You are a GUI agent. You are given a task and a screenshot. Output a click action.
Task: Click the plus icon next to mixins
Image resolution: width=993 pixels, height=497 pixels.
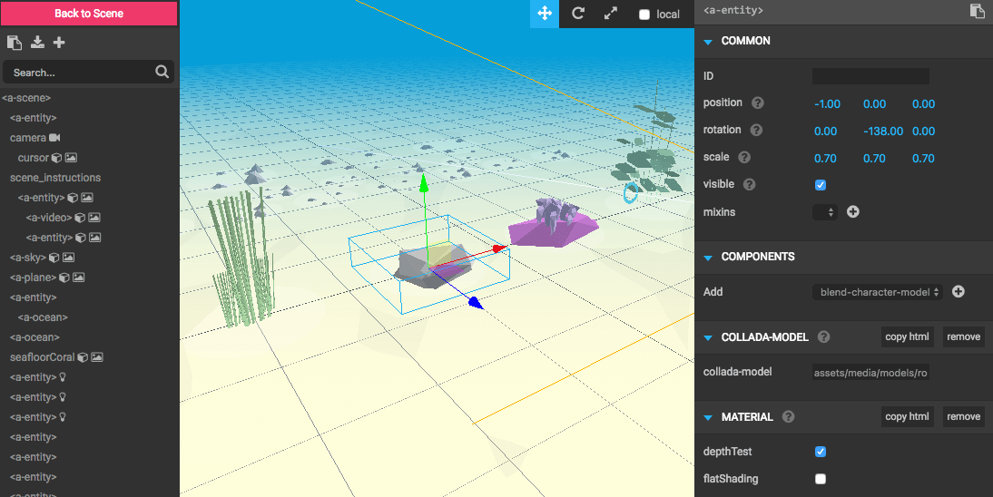pos(852,212)
